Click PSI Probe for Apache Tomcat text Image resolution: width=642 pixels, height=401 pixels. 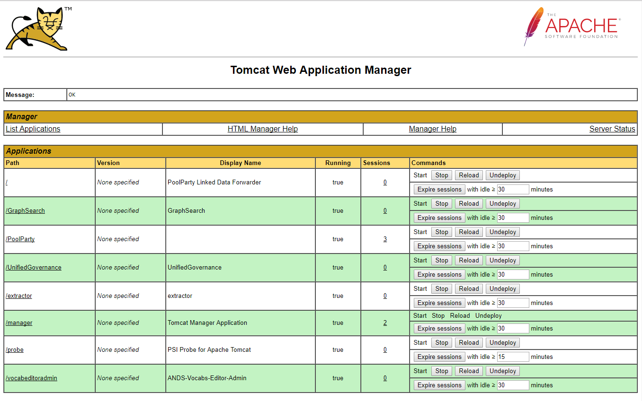209,349
